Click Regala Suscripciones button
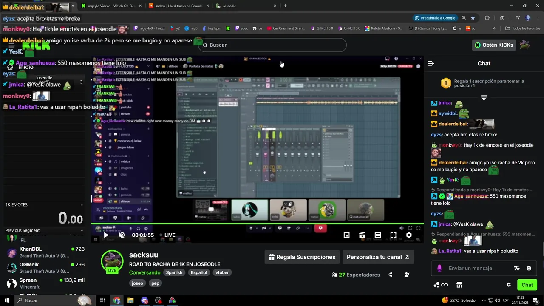The width and height of the screenshot is (544, 306). click(x=302, y=257)
